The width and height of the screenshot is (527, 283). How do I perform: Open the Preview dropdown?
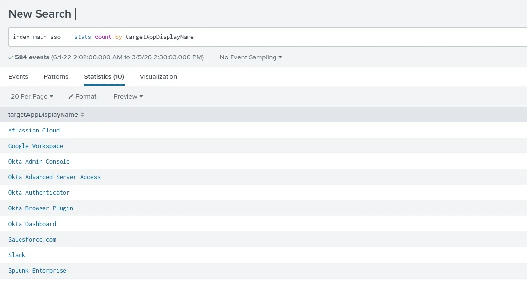pyautogui.click(x=128, y=96)
